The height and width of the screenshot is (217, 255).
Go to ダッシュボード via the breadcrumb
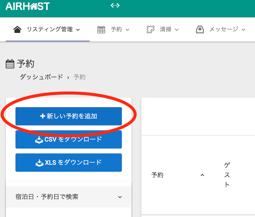(41, 77)
